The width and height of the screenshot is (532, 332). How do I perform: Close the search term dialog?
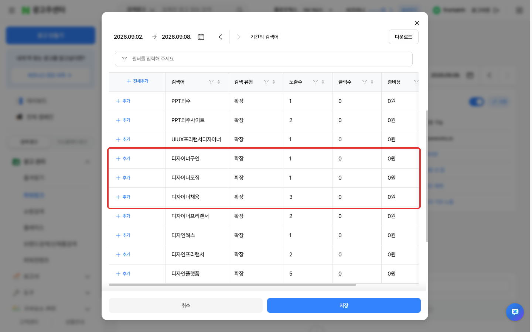click(x=417, y=23)
